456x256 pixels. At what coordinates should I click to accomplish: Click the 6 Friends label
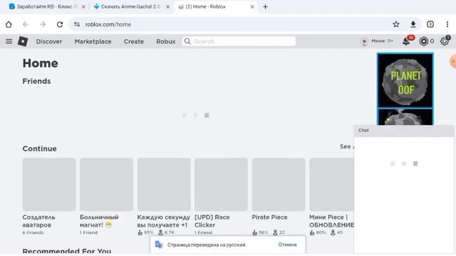click(x=33, y=233)
